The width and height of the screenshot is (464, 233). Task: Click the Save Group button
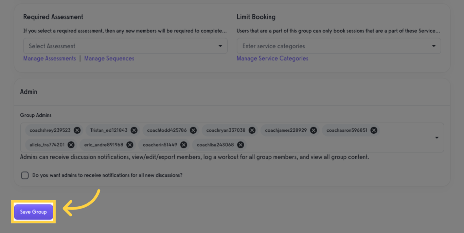click(x=33, y=212)
